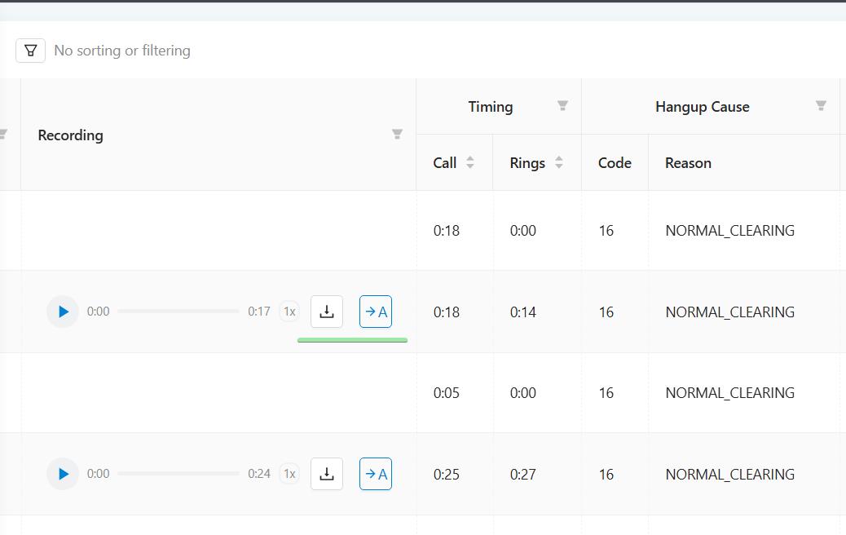Click the arrow-A button on the 0:17 recording

pyautogui.click(x=376, y=312)
